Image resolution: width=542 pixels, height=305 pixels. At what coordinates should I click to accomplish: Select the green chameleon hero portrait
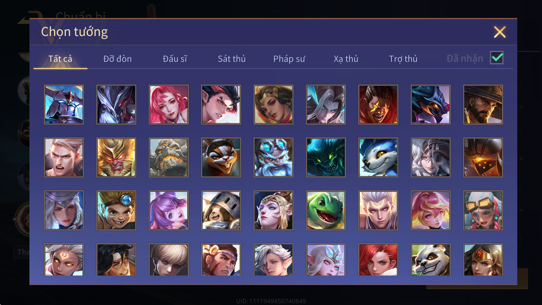click(x=326, y=210)
